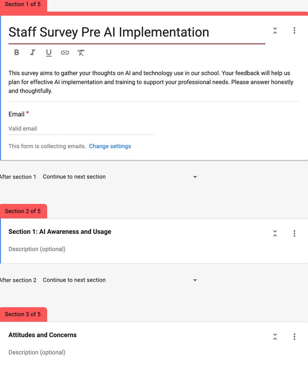Apply bold formatting to the title
The image size is (308, 366).
click(x=16, y=53)
